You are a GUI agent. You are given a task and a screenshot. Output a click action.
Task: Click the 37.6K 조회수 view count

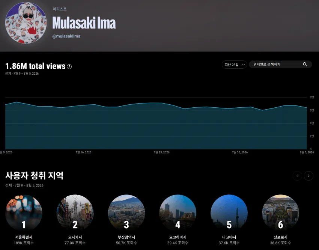[x=229, y=243]
